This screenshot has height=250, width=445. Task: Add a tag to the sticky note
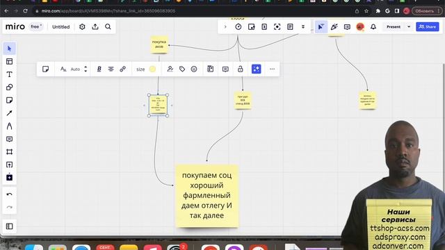coord(182,69)
